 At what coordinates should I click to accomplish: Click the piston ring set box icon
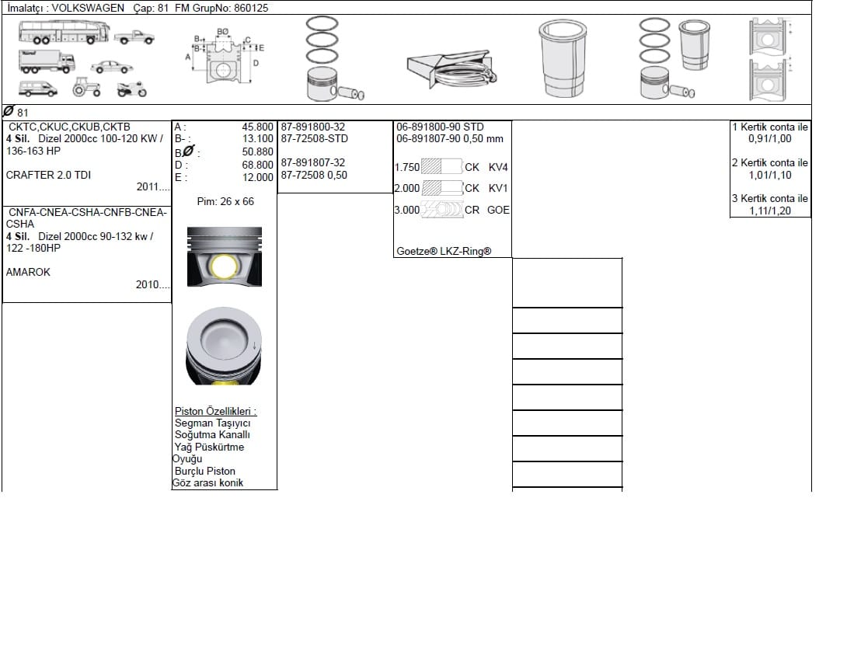(x=451, y=69)
